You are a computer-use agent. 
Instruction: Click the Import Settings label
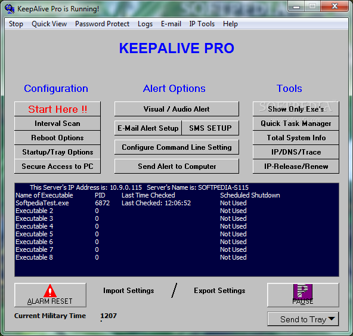pos(129,291)
